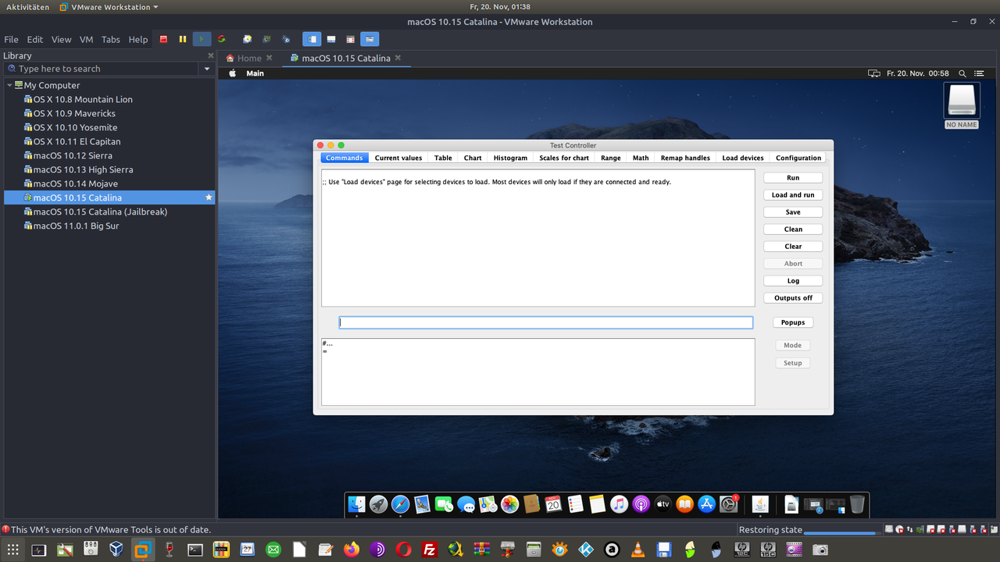Switch to the Histogram tab
The width and height of the screenshot is (1000, 562).
tap(510, 158)
